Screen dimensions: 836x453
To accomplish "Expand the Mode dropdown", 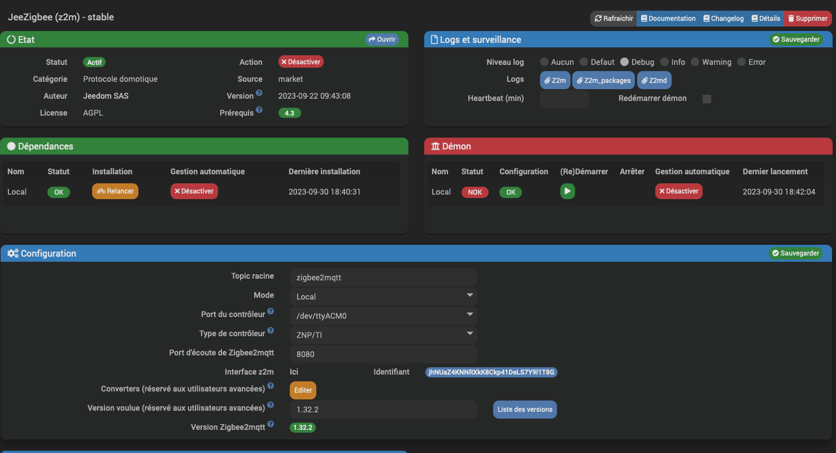I will 384,296.
